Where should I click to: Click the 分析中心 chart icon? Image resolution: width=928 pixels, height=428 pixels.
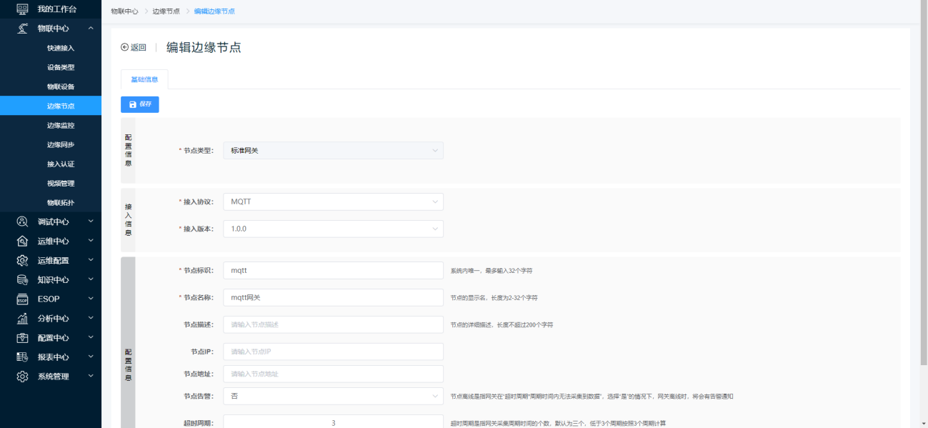(x=22, y=318)
